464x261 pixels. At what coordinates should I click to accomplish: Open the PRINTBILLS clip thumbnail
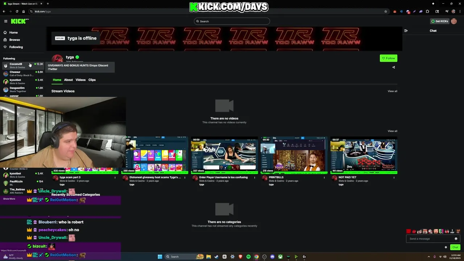[294, 155]
